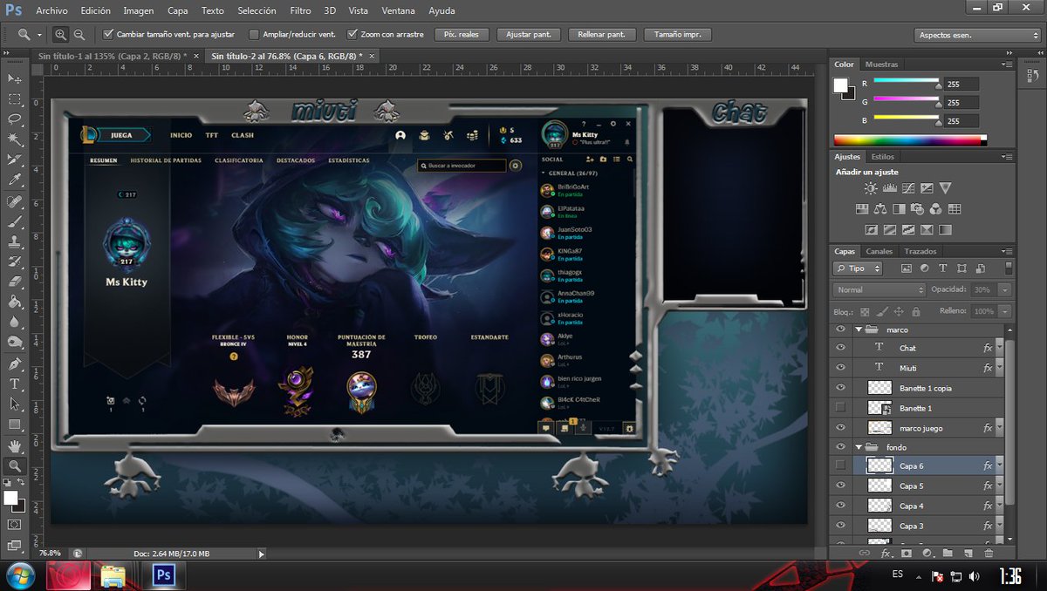
Task: Click the zoom in magnifier in options bar
Action: (60, 35)
